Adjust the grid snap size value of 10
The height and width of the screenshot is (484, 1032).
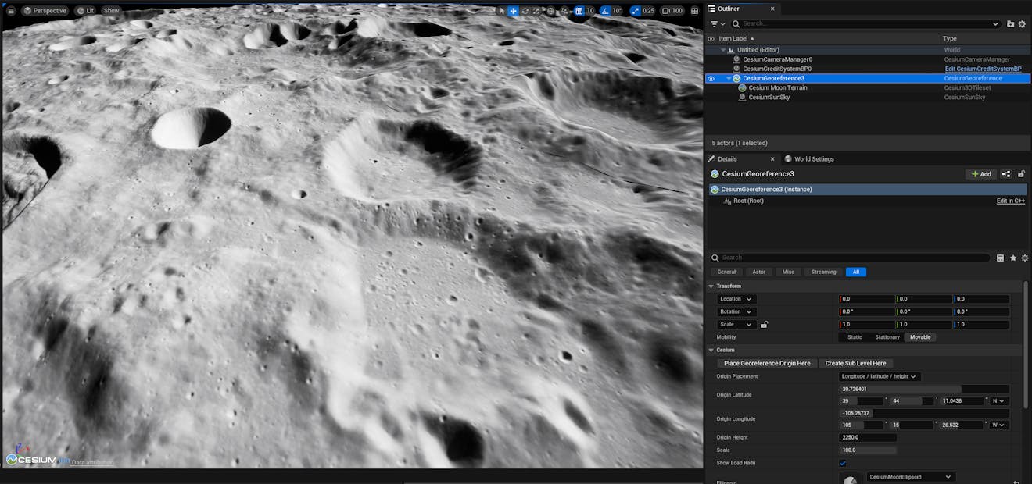tap(590, 11)
